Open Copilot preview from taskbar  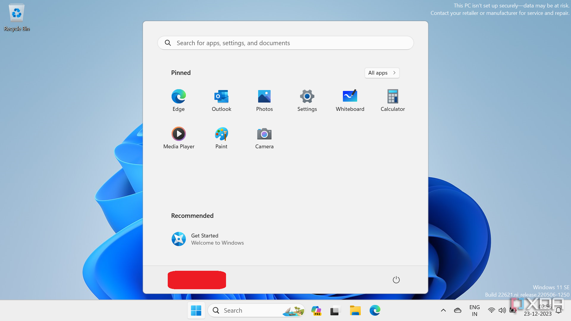(x=316, y=311)
